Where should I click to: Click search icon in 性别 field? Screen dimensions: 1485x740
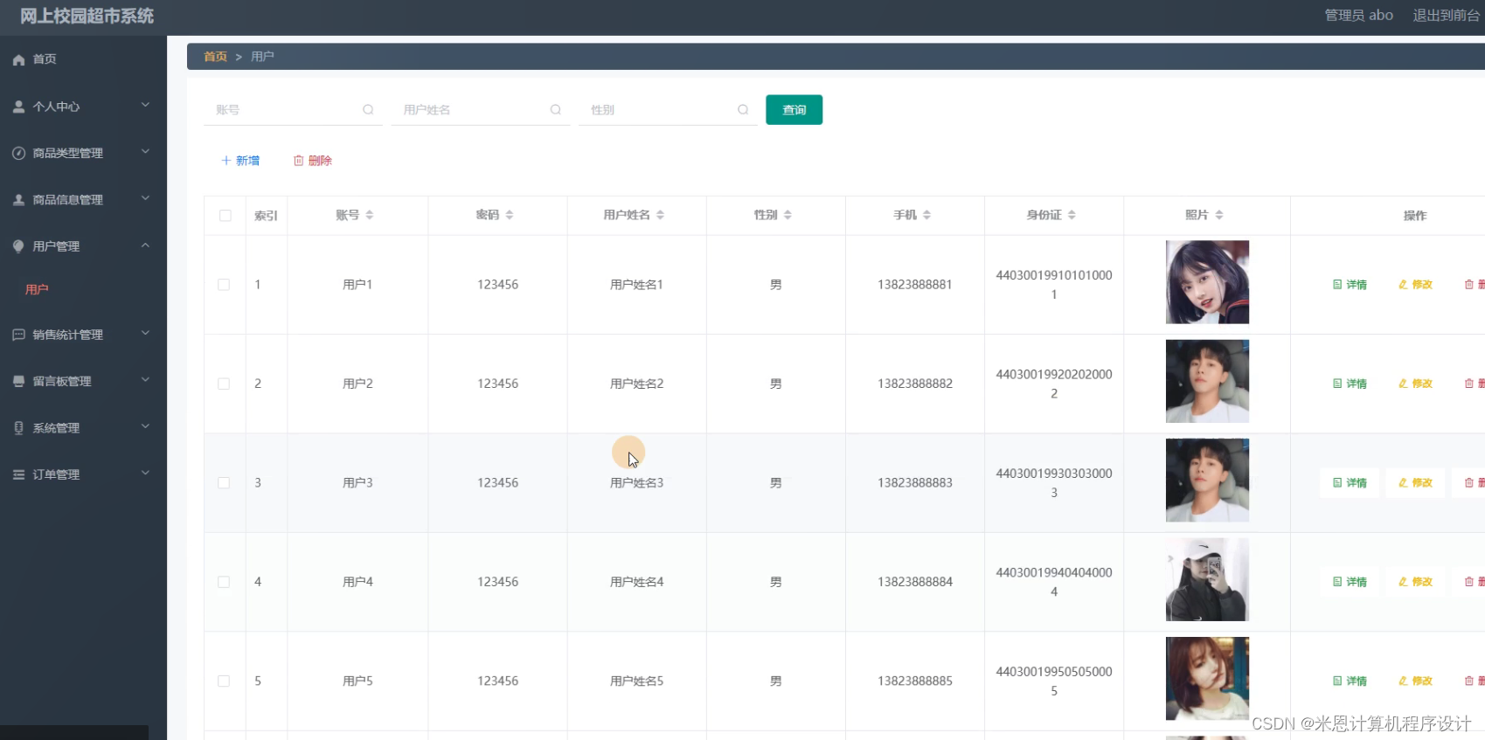tap(743, 110)
